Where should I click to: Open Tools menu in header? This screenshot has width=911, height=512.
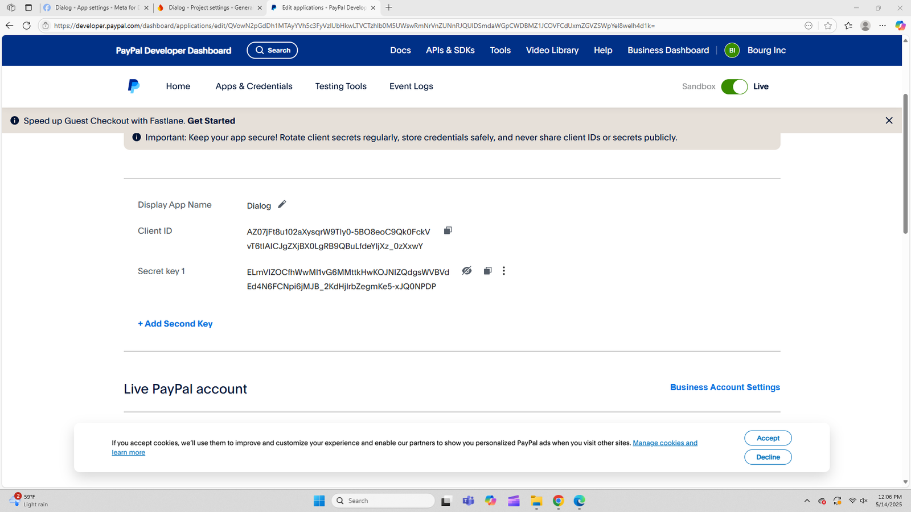tap(500, 50)
